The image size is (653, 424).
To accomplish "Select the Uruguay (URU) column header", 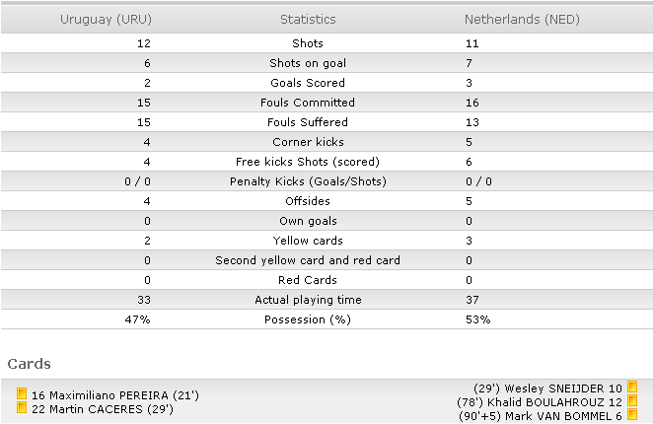I will [x=106, y=19].
